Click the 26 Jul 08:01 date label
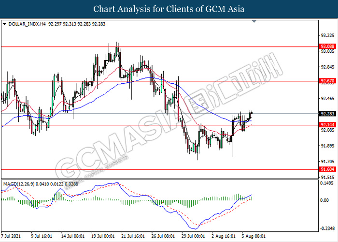The image size is (338, 242). (x=163, y=237)
